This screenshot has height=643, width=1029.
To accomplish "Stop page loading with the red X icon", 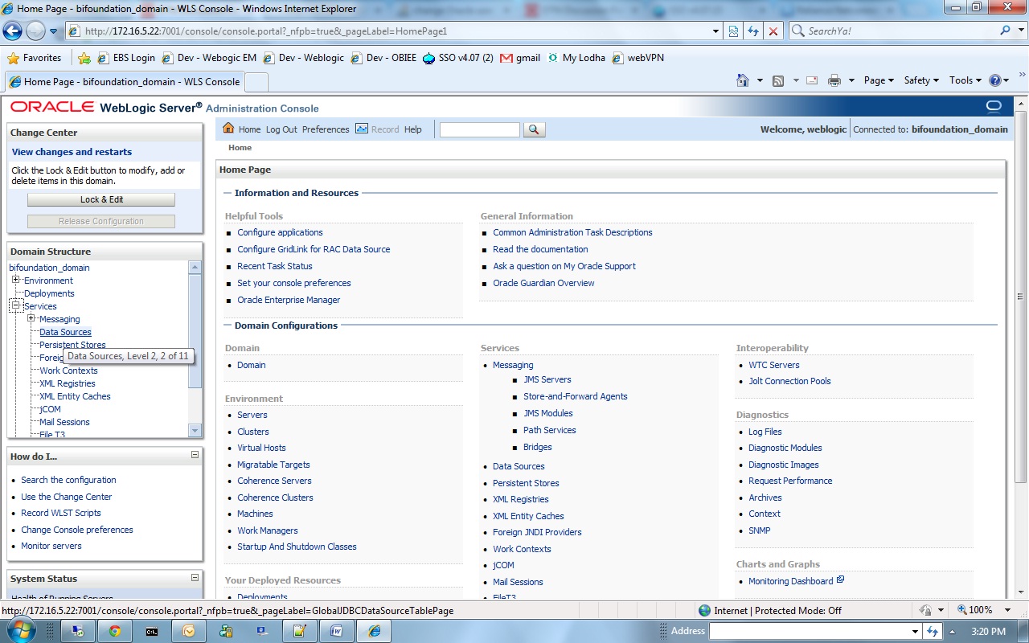I will (x=773, y=31).
